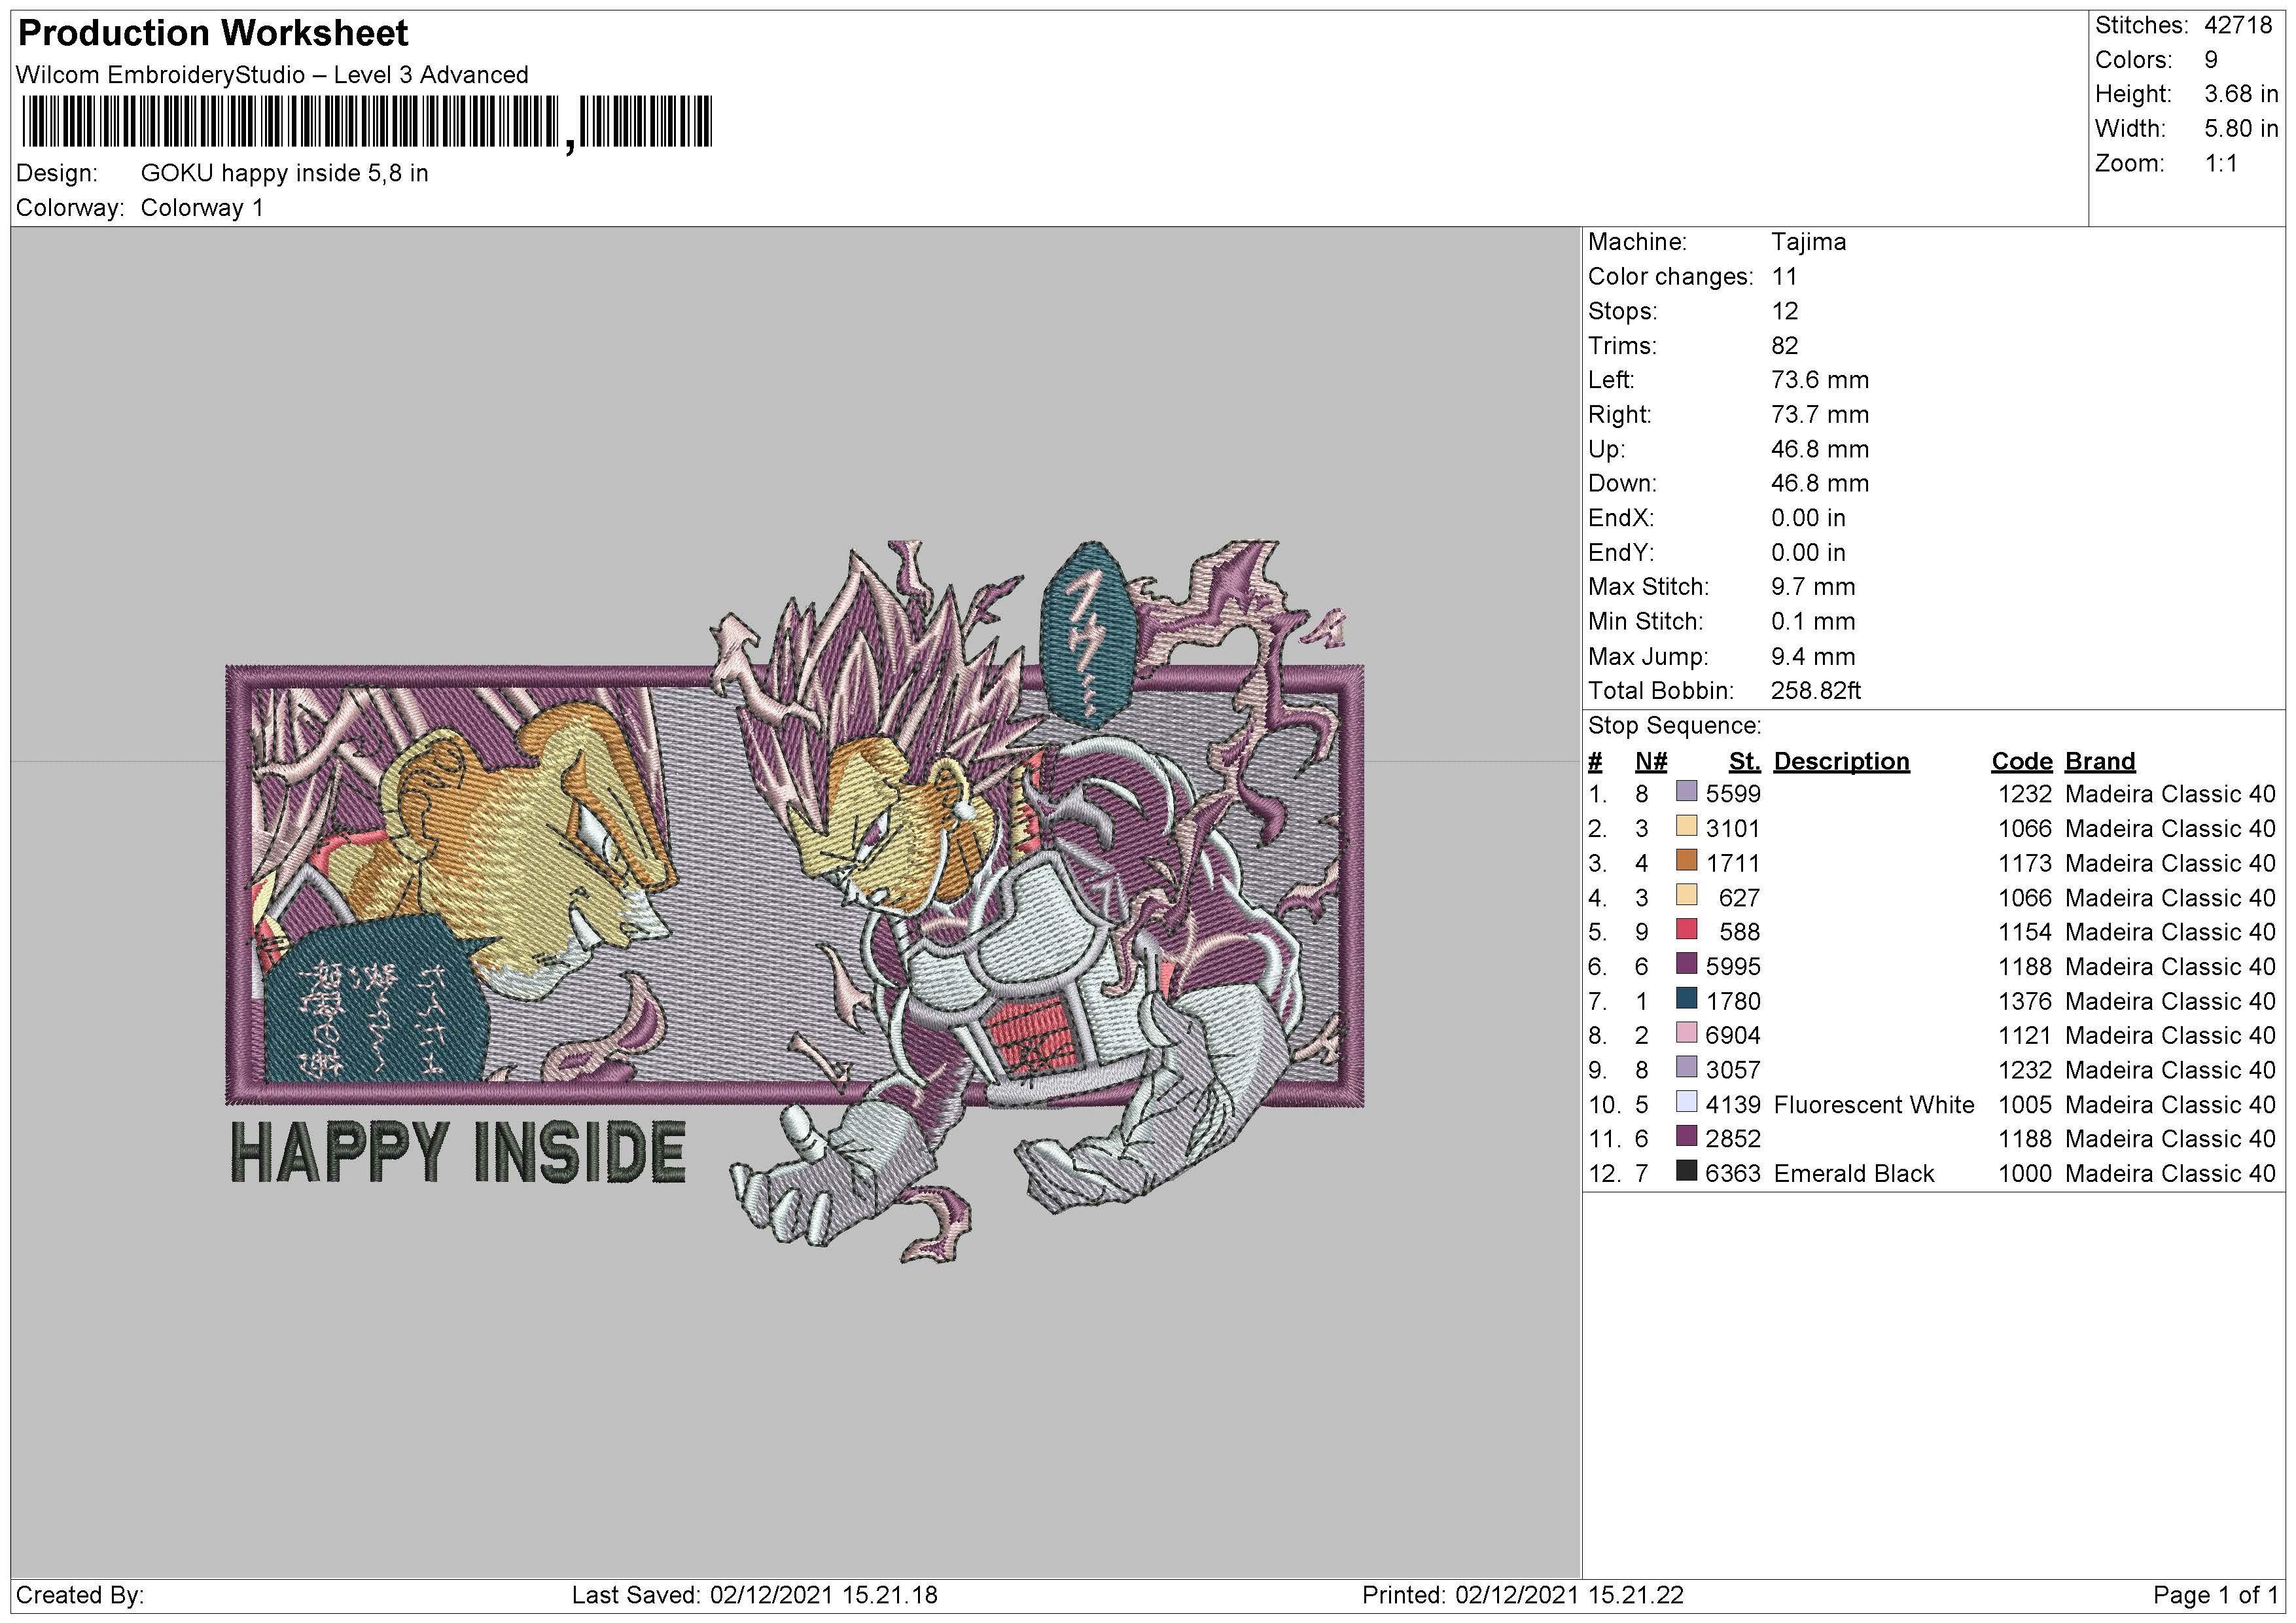
Task: Click the Brand column header
Action: pyautogui.click(x=2099, y=762)
